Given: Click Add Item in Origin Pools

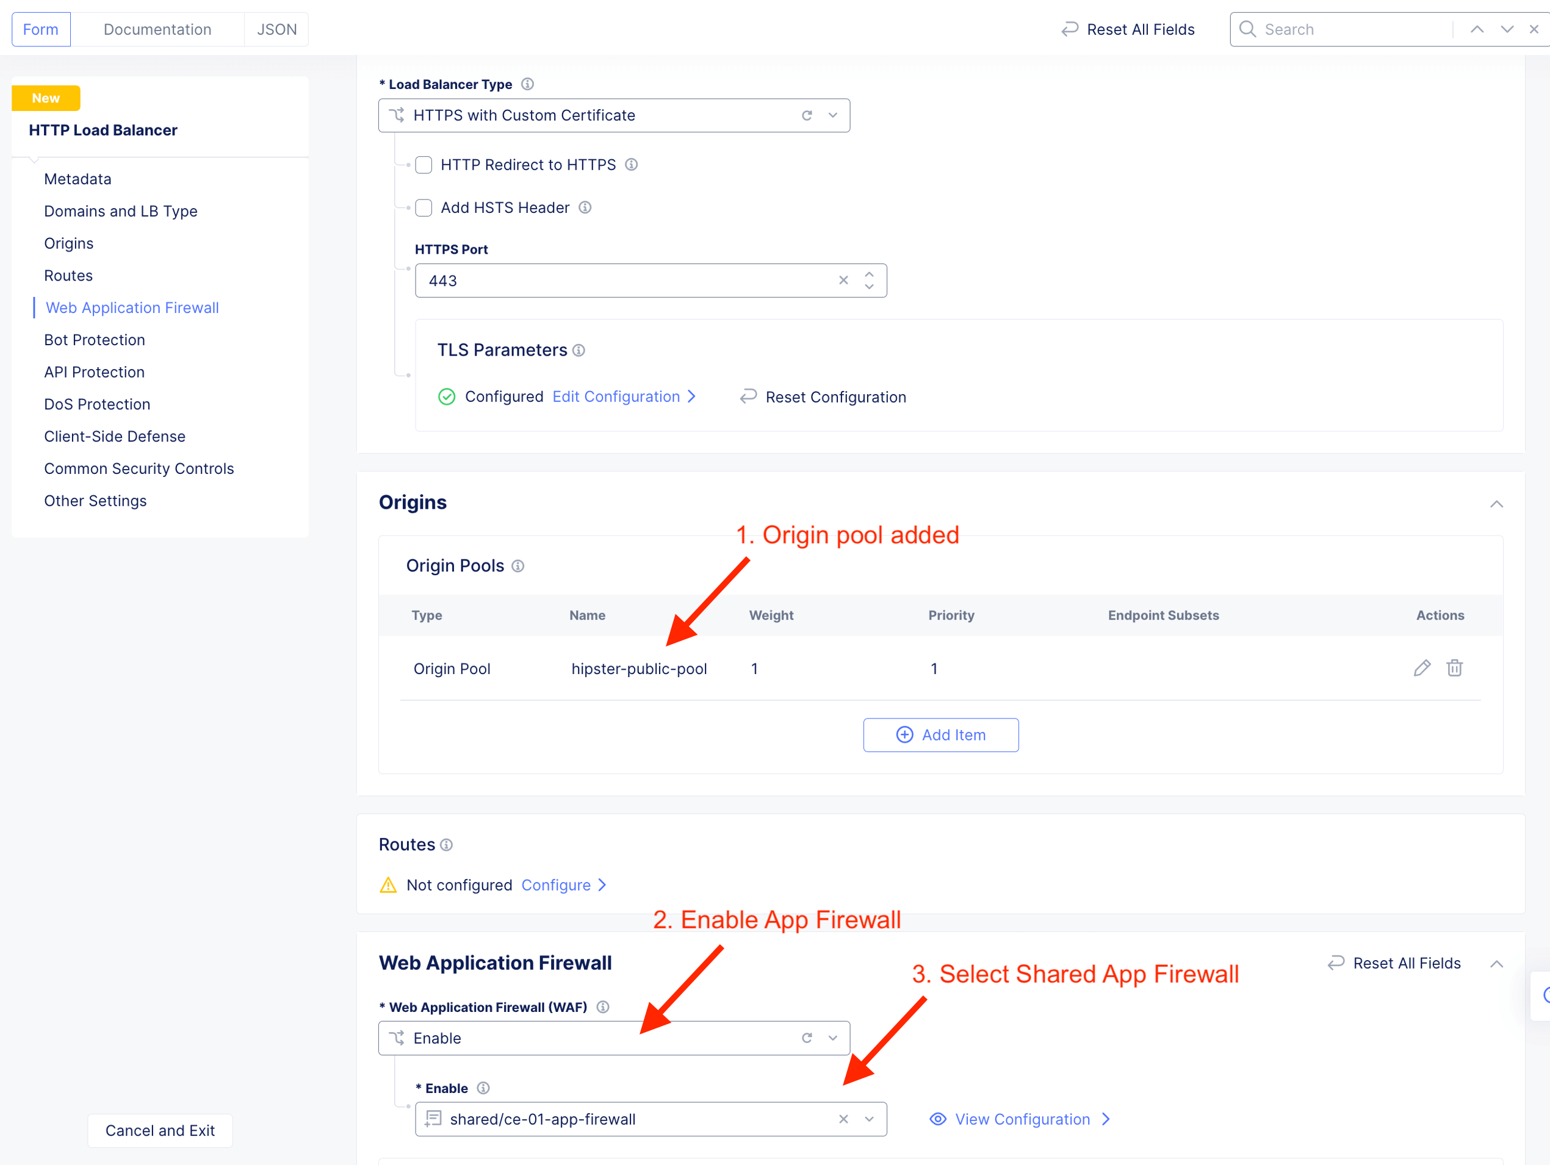Looking at the screenshot, I should (x=940, y=735).
